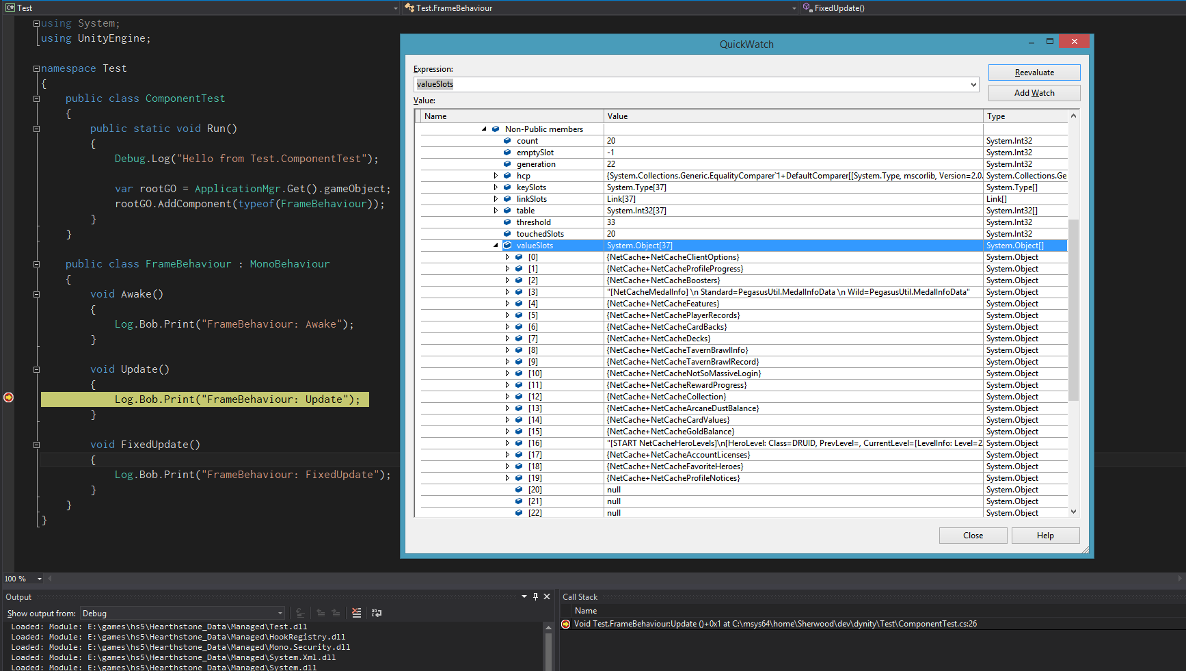This screenshot has height=671, width=1186.
Task: Select the [20] null element row
Action: coord(744,490)
